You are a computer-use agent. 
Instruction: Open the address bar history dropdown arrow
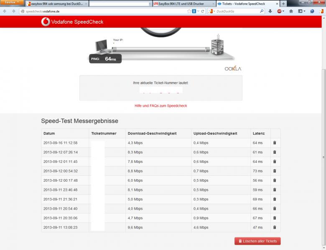(199, 11)
